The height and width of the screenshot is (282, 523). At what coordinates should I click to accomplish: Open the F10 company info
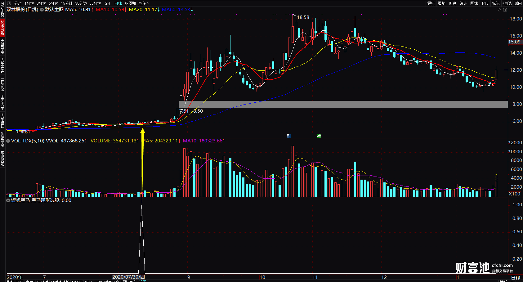(485, 3)
